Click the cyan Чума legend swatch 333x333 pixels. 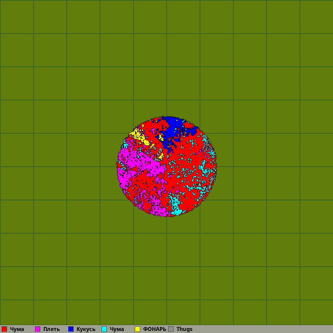(104, 329)
